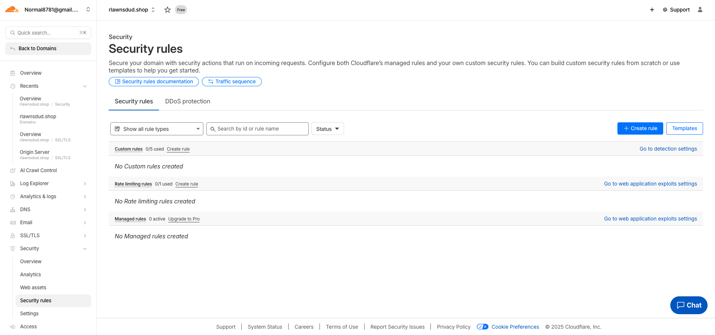The width and height of the screenshot is (715, 335).
Task: Click the Access sidebar icon
Action: pos(13,326)
